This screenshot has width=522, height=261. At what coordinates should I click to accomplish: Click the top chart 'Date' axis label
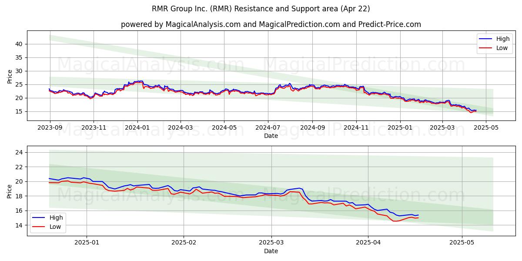tap(271, 136)
